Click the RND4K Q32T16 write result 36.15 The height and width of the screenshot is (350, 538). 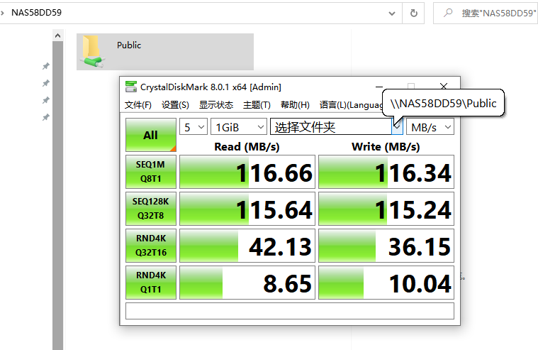(386, 246)
